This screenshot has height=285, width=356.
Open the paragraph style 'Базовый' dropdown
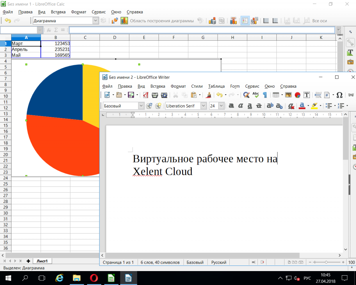pos(141,106)
